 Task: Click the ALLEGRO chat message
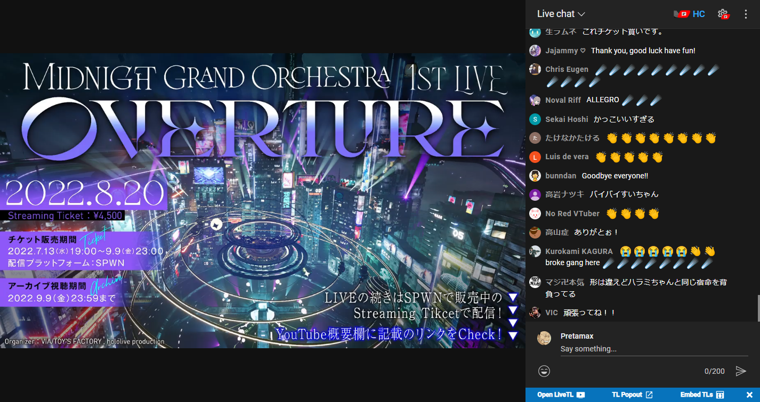(x=603, y=100)
